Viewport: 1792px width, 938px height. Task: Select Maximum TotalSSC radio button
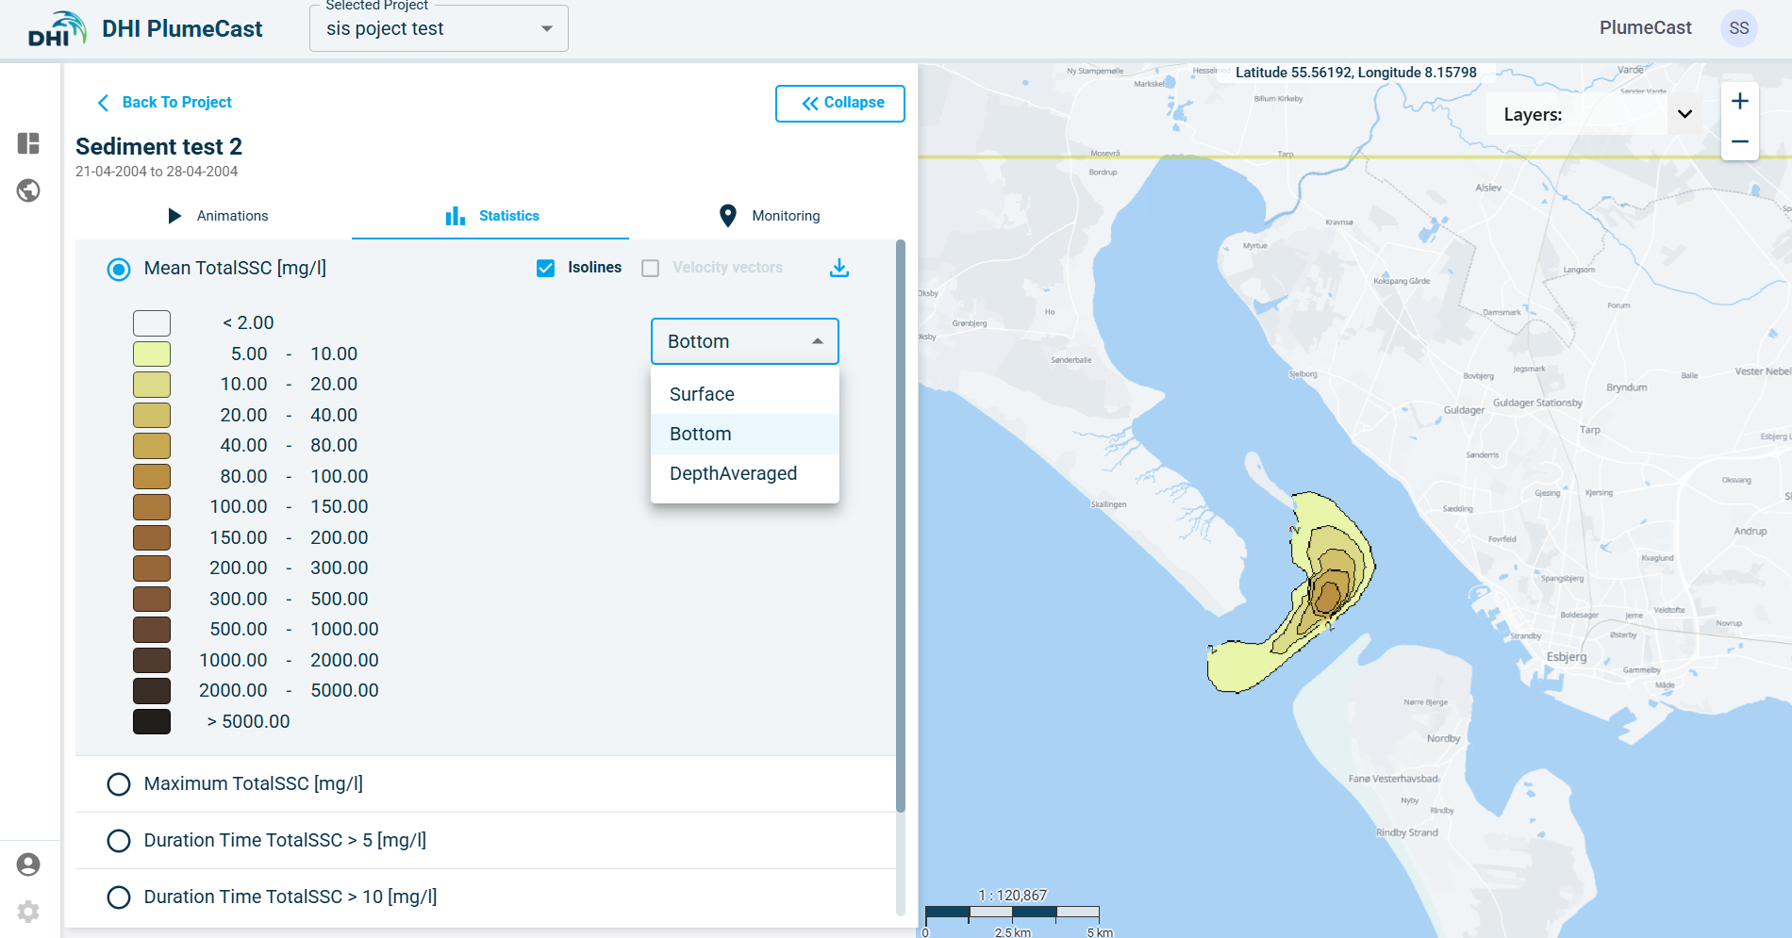point(119,784)
